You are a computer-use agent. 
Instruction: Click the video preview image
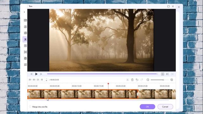click(x=101, y=40)
